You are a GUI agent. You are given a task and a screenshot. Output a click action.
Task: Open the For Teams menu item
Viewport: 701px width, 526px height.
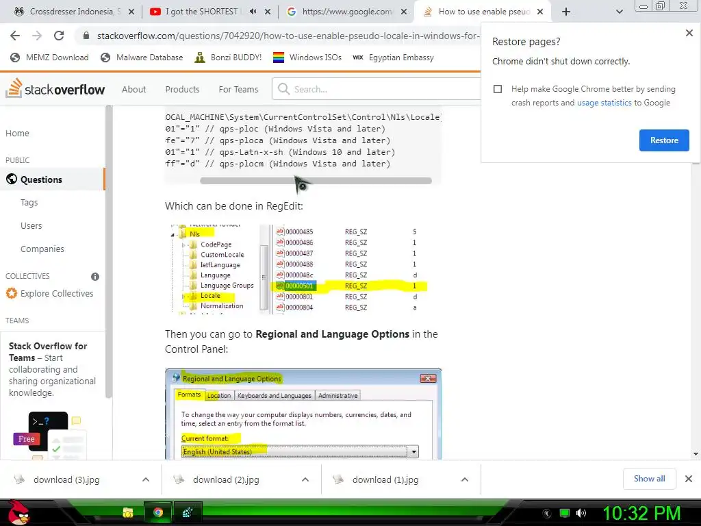238,90
